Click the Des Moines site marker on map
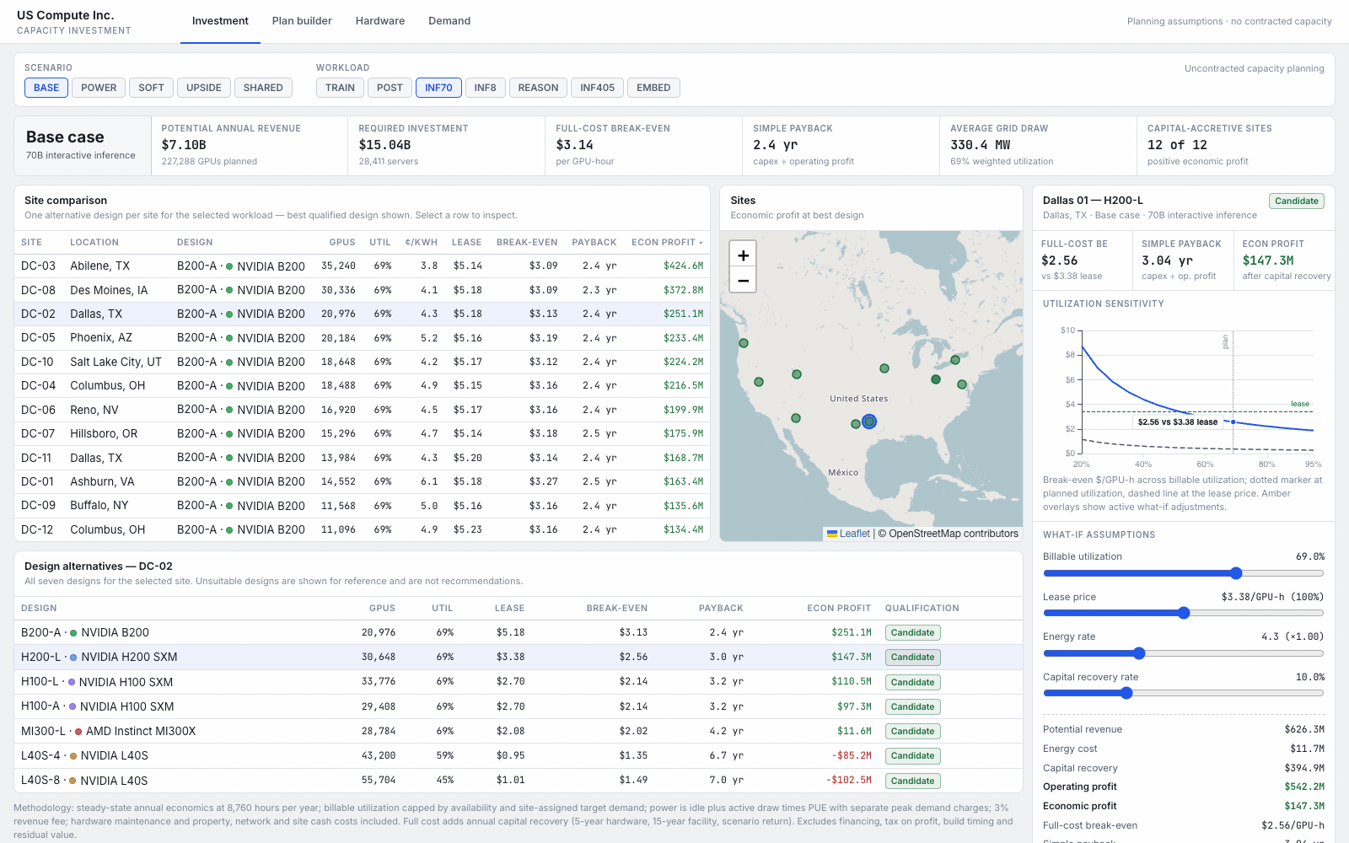Image resolution: width=1349 pixels, height=843 pixels. point(884,368)
